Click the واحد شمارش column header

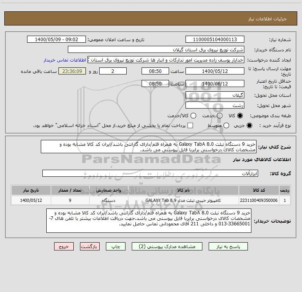(x=109, y=190)
